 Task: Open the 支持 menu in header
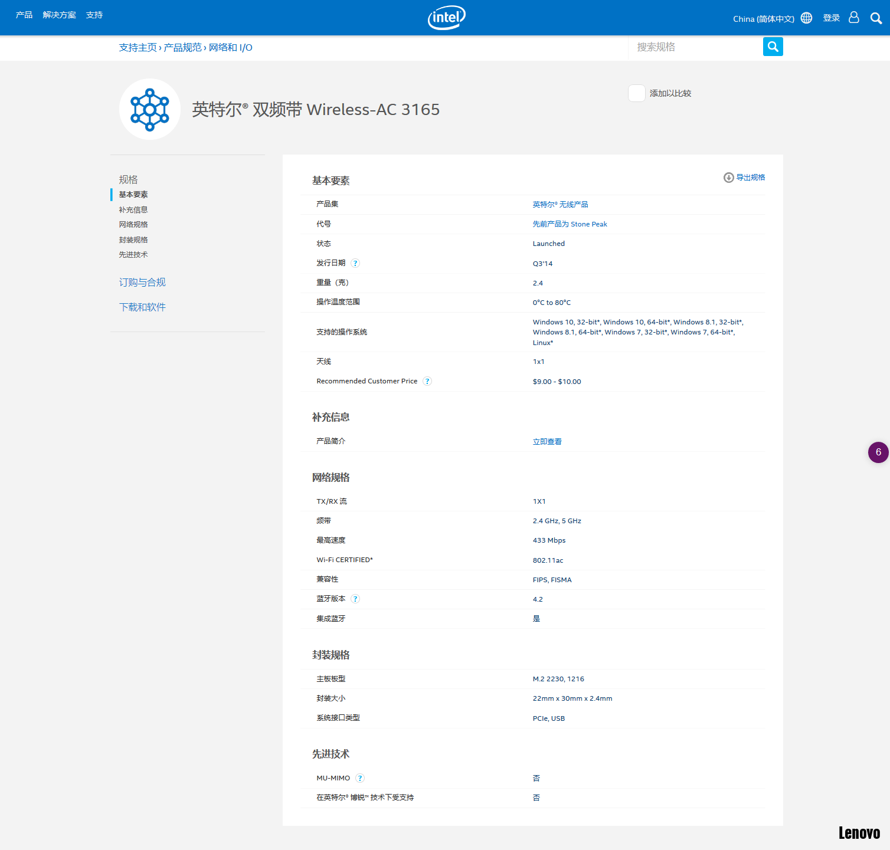pos(94,15)
